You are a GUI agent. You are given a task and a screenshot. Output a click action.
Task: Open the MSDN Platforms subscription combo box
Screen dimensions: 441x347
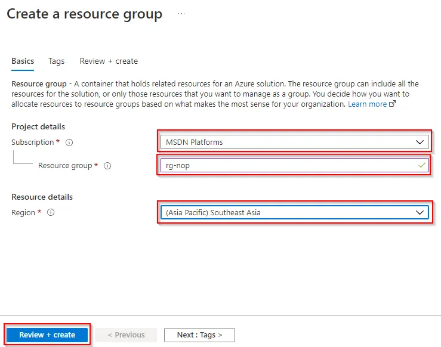pyautogui.click(x=294, y=142)
